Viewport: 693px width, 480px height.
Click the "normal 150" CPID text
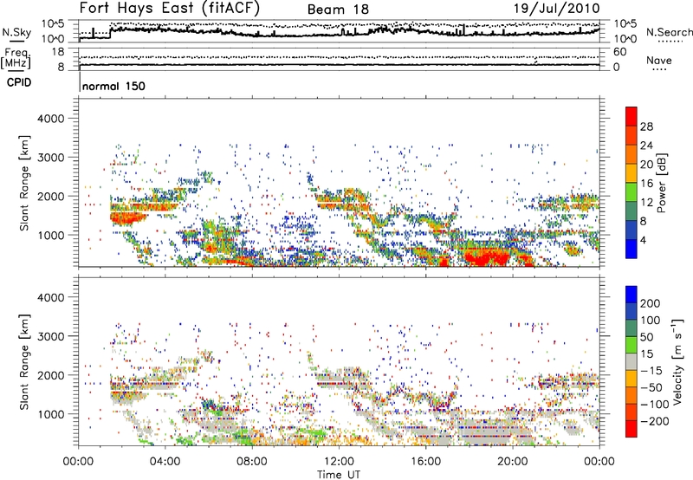[x=113, y=86]
